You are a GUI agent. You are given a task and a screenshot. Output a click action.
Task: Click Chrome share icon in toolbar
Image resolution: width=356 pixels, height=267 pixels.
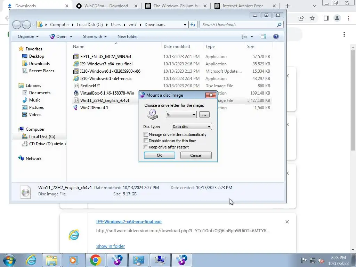pyautogui.click(x=301, y=18)
